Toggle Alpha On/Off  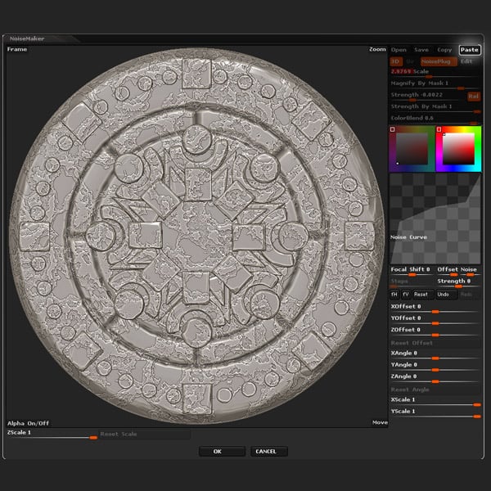(x=29, y=423)
